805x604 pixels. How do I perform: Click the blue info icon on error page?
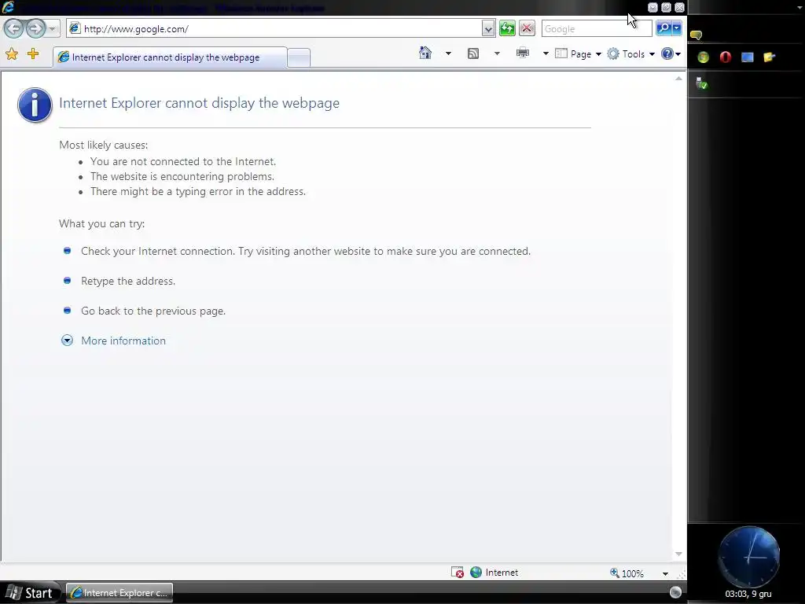(x=35, y=105)
